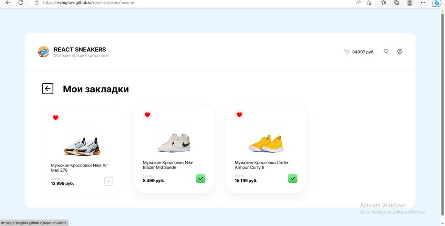Image resolution: width=445 pixels, height=226 pixels.
Task: Click the REACT SNEAKERS heading
Action: click(80, 49)
